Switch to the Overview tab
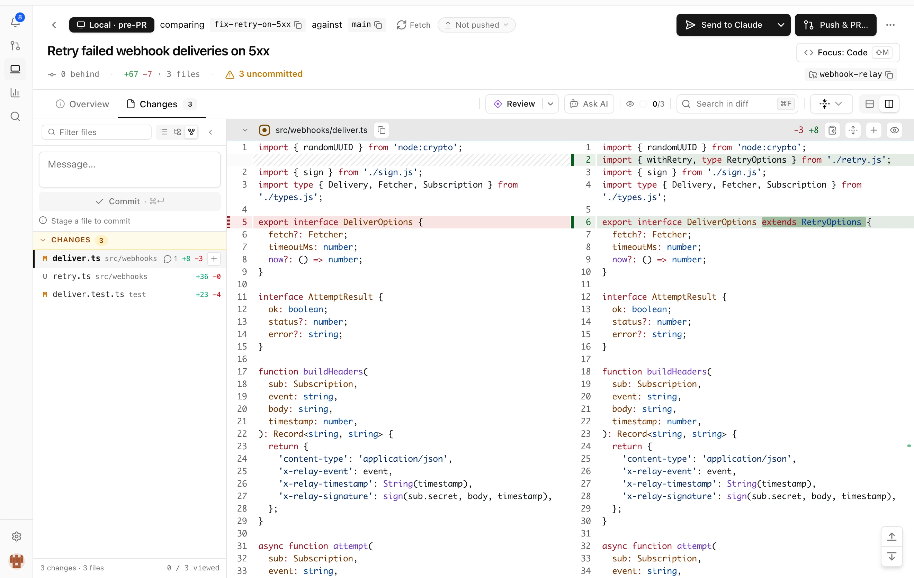914x578 pixels. [x=82, y=104]
